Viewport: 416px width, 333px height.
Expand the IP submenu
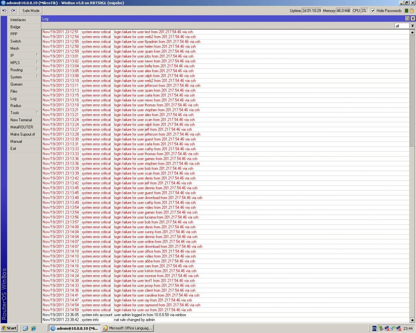(x=37, y=55)
